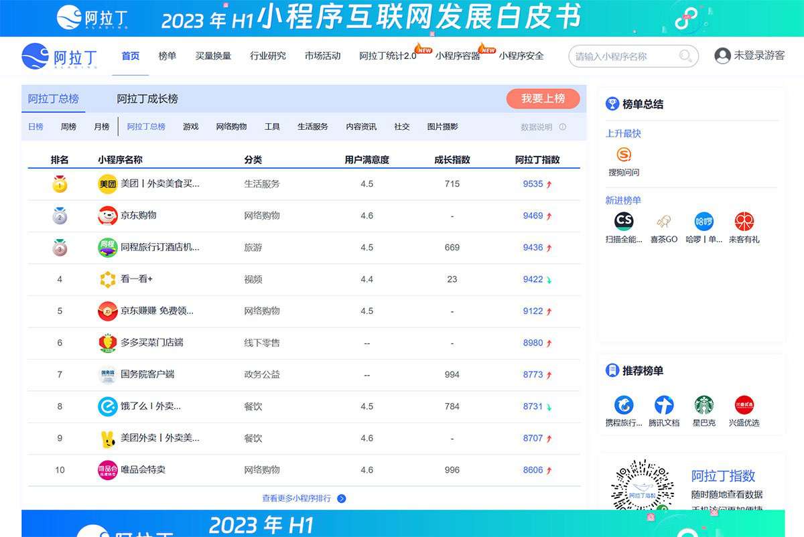This screenshot has height=537, width=804.
Task: Click arrow icon beside 查看更多小程序排行
Action: pos(342,499)
